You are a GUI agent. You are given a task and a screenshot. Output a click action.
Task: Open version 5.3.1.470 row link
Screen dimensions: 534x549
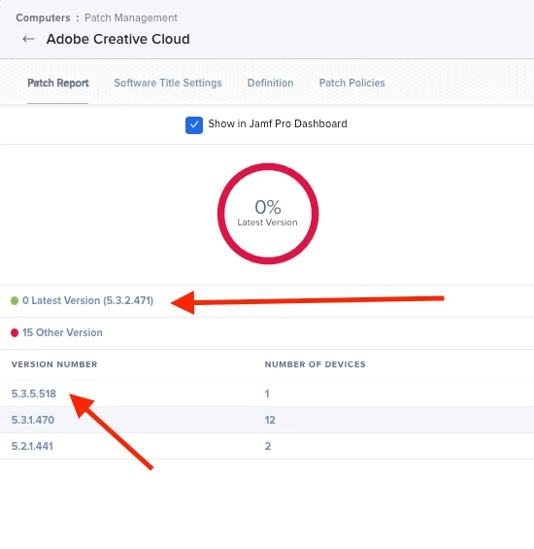pyautogui.click(x=33, y=420)
